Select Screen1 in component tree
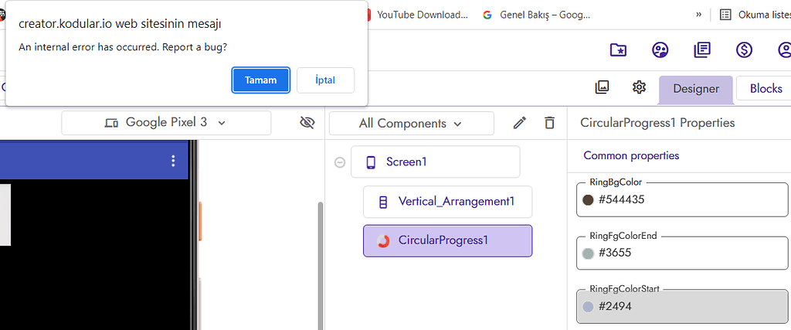Image resolution: width=791 pixels, height=330 pixels. (x=436, y=162)
